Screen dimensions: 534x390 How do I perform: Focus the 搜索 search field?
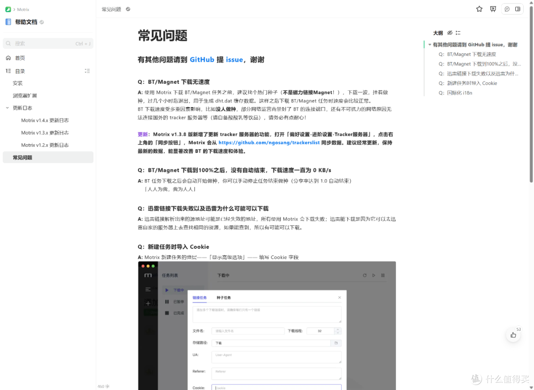point(48,43)
